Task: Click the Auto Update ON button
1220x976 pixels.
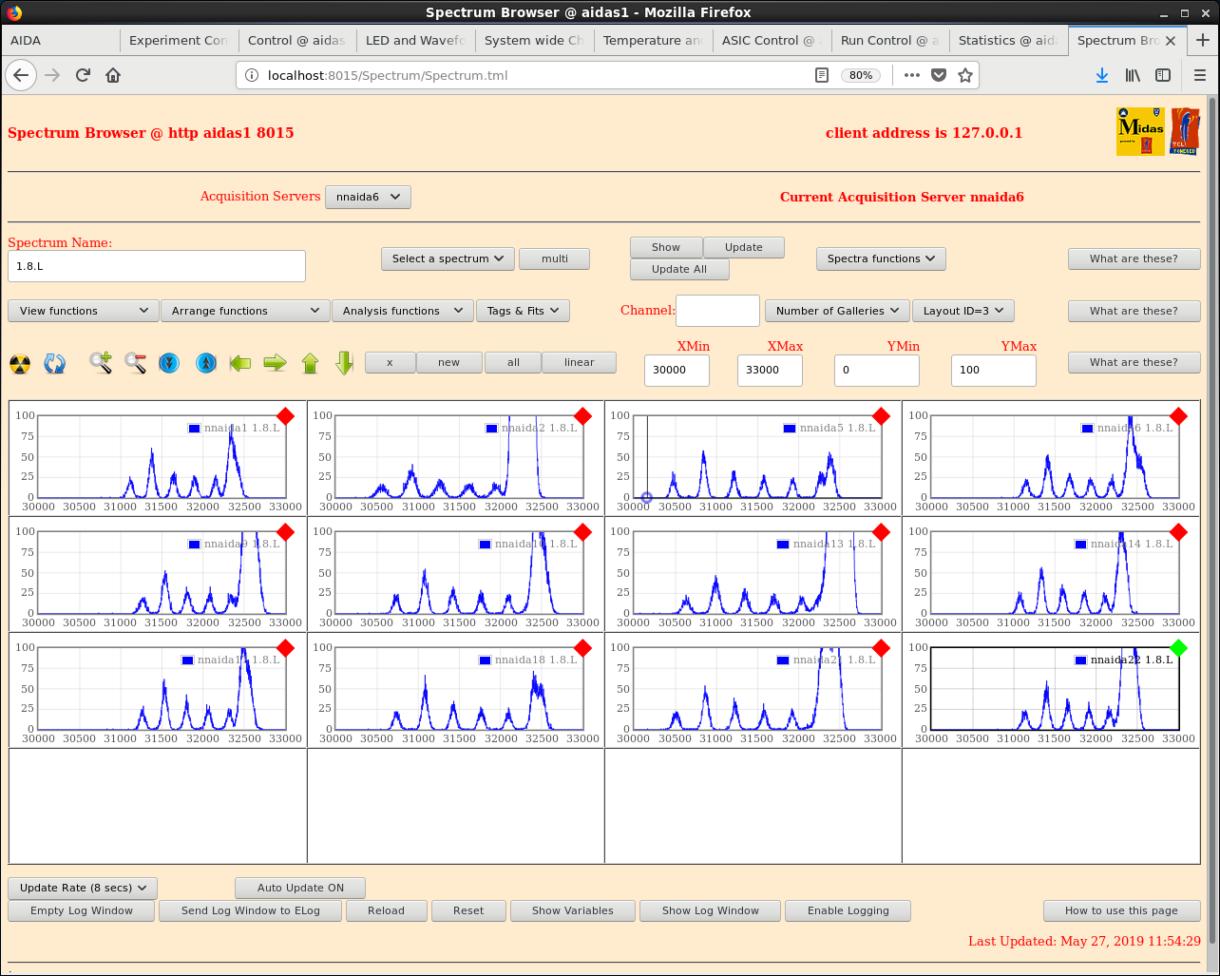Action: click(300, 888)
